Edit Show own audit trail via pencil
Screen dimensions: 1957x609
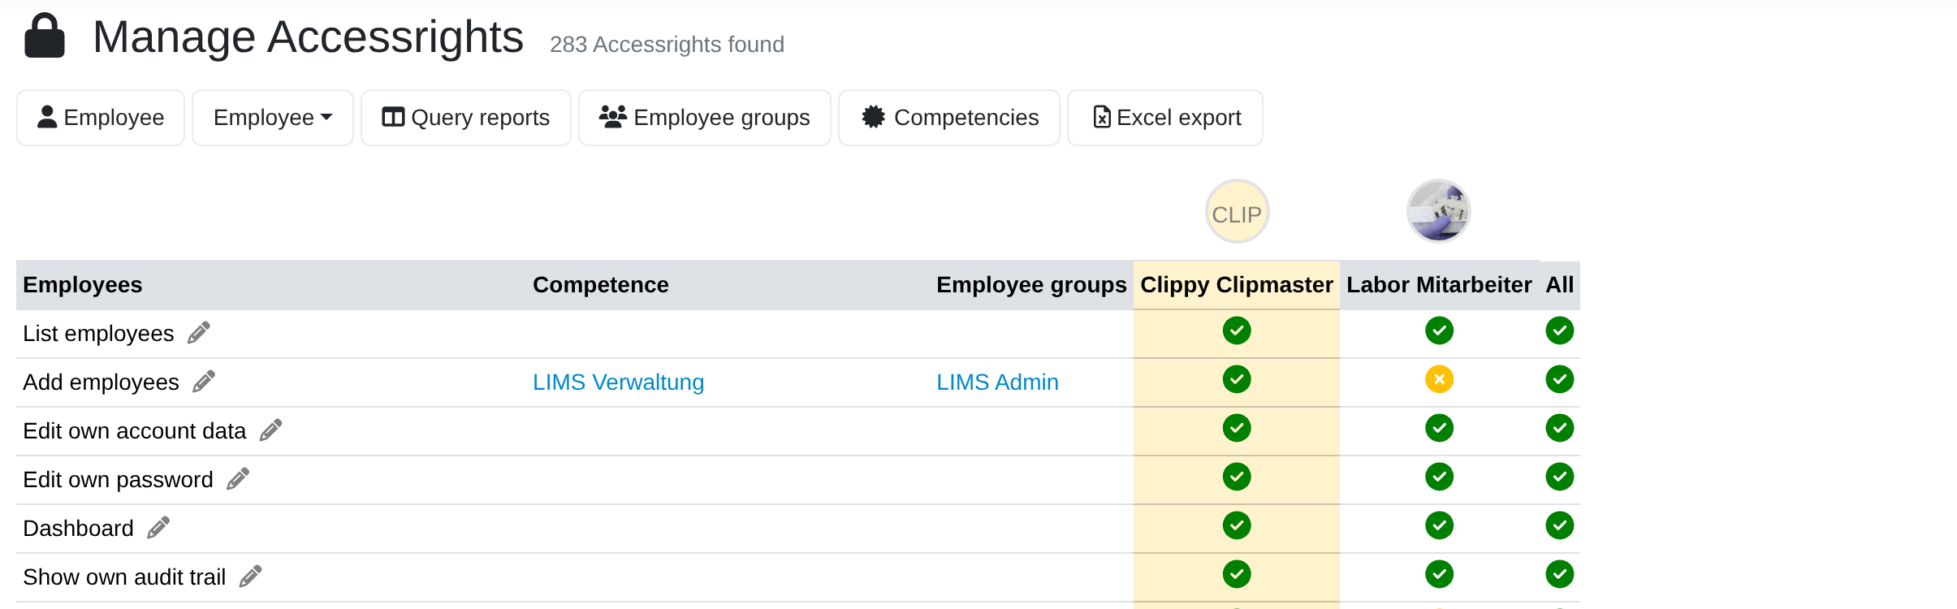pyautogui.click(x=251, y=577)
